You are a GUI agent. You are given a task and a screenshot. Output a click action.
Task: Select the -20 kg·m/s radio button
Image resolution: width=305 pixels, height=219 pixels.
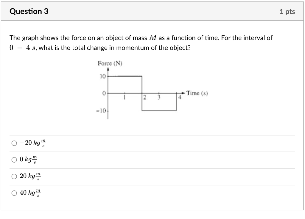(x=14, y=143)
